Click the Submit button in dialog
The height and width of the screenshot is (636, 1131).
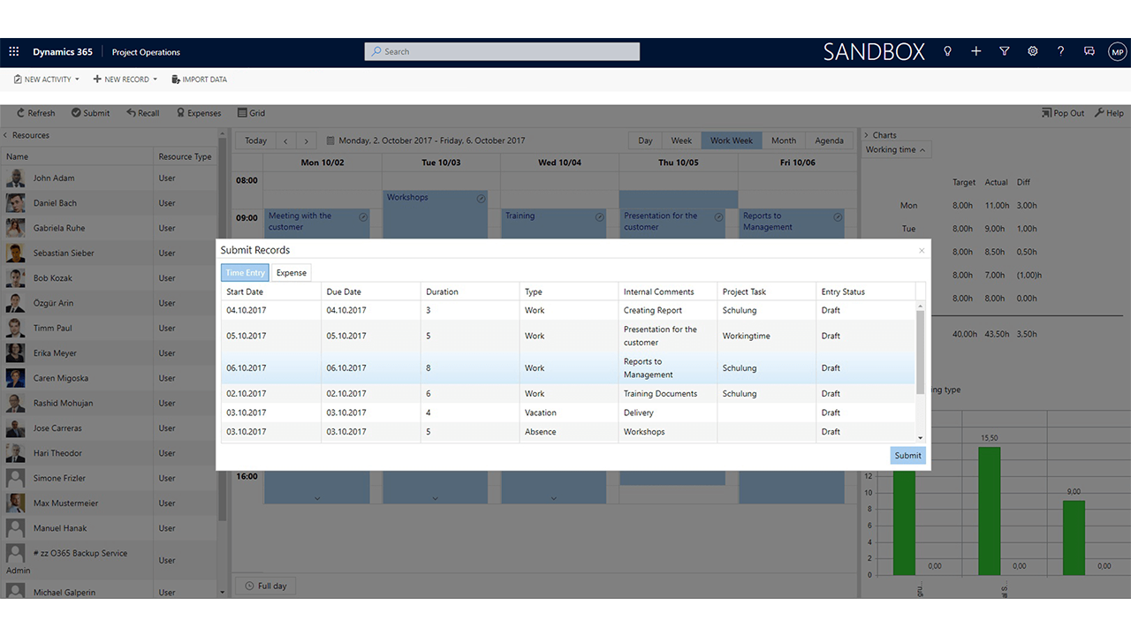907,456
